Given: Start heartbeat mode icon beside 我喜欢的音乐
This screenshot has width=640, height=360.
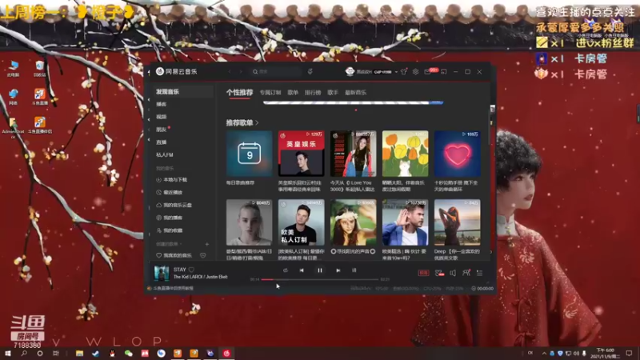Looking at the screenshot, I should point(203,255).
